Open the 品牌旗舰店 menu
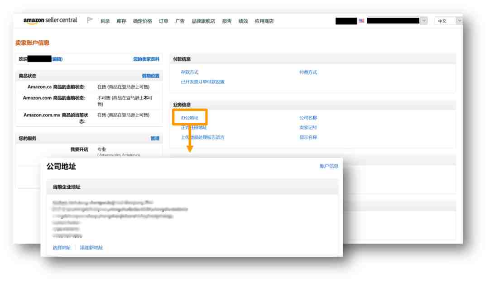 (203, 21)
